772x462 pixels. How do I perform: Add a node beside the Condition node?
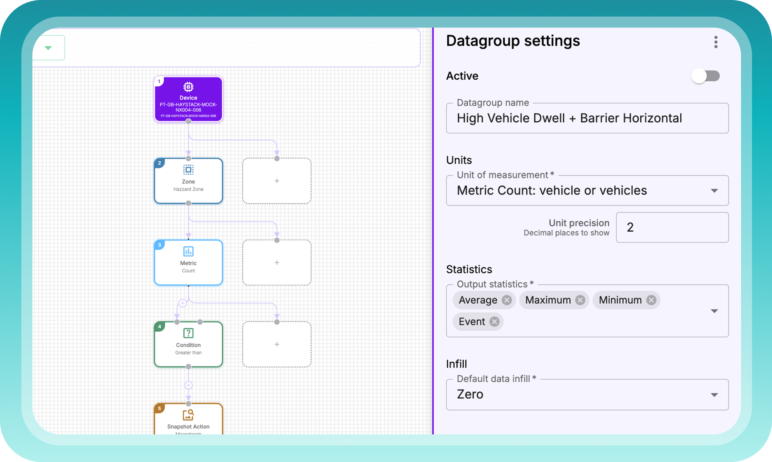[277, 344]
